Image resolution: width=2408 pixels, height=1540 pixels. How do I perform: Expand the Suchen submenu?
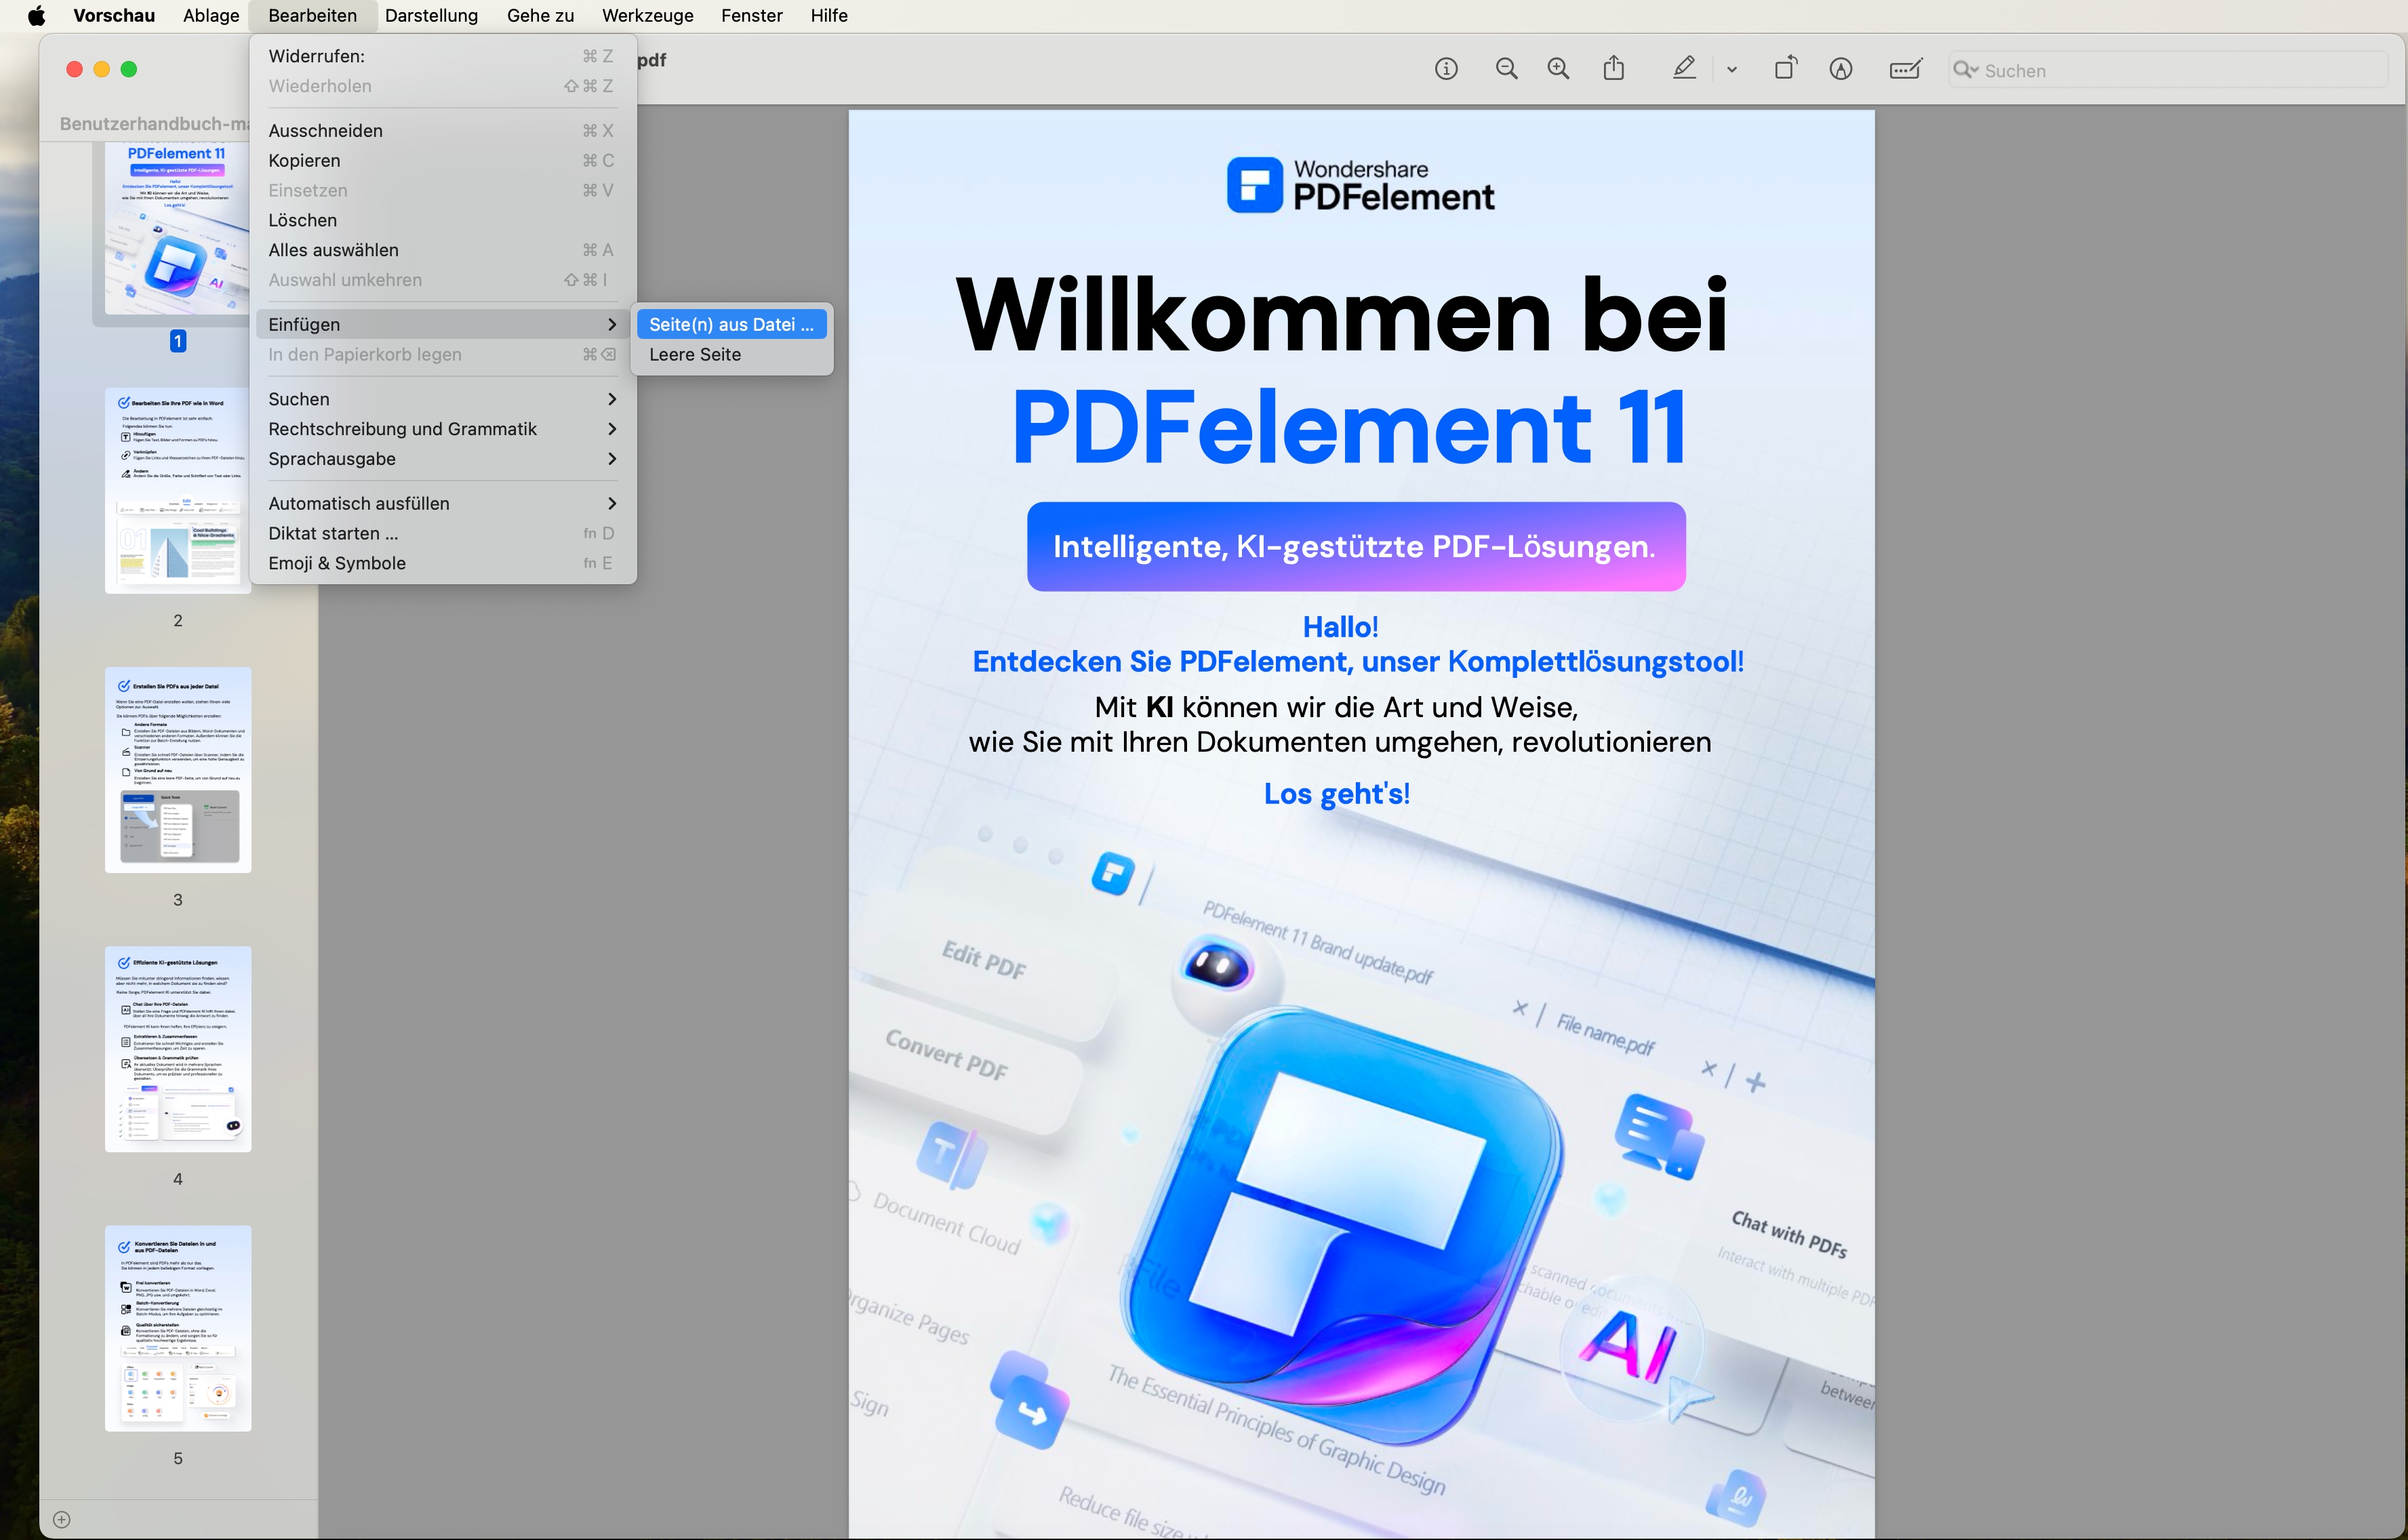pos(442,399)
